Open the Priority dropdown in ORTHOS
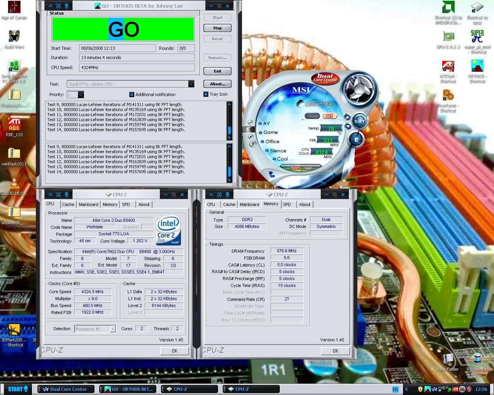Screen dimensions: 494x395 click(x=81, y=95)
